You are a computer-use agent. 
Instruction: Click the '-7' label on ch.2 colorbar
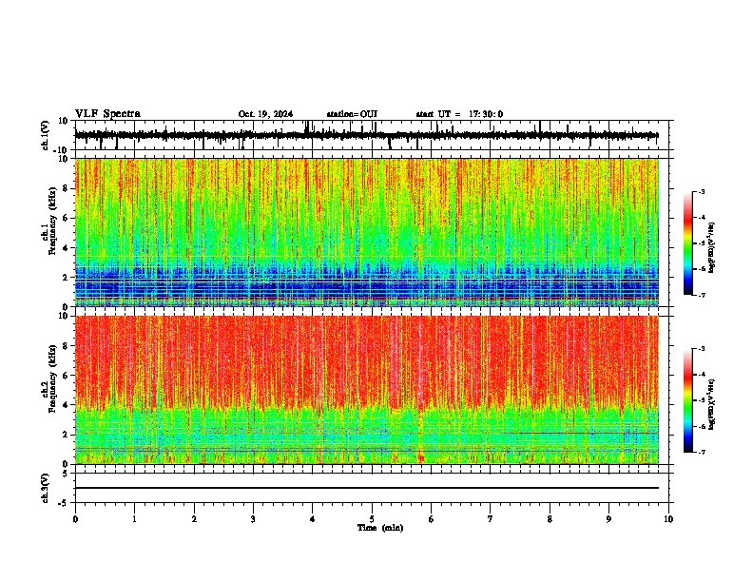(x=702, y=452)
